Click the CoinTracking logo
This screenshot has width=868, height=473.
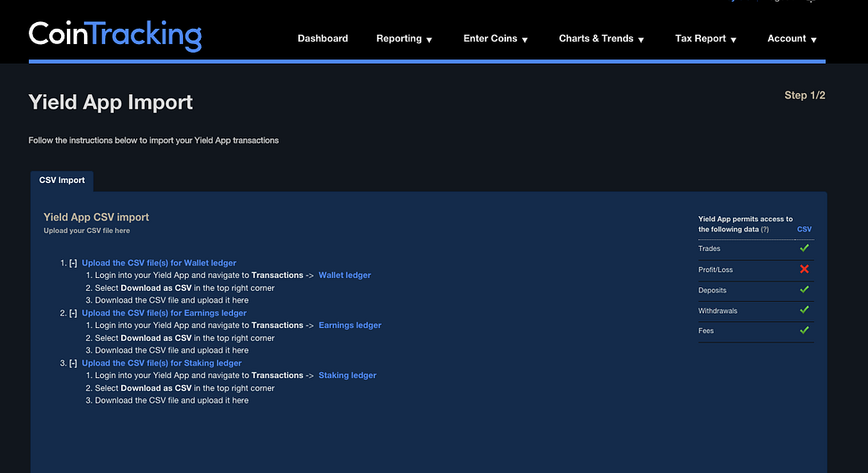coord(115,35)
